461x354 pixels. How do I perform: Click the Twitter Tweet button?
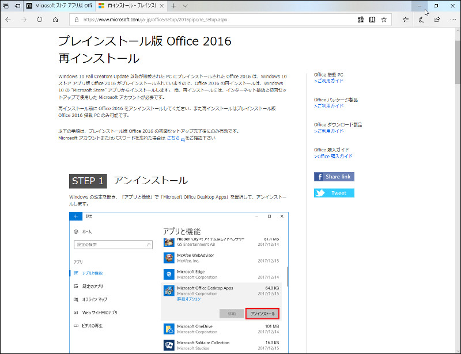coord(334,193)
